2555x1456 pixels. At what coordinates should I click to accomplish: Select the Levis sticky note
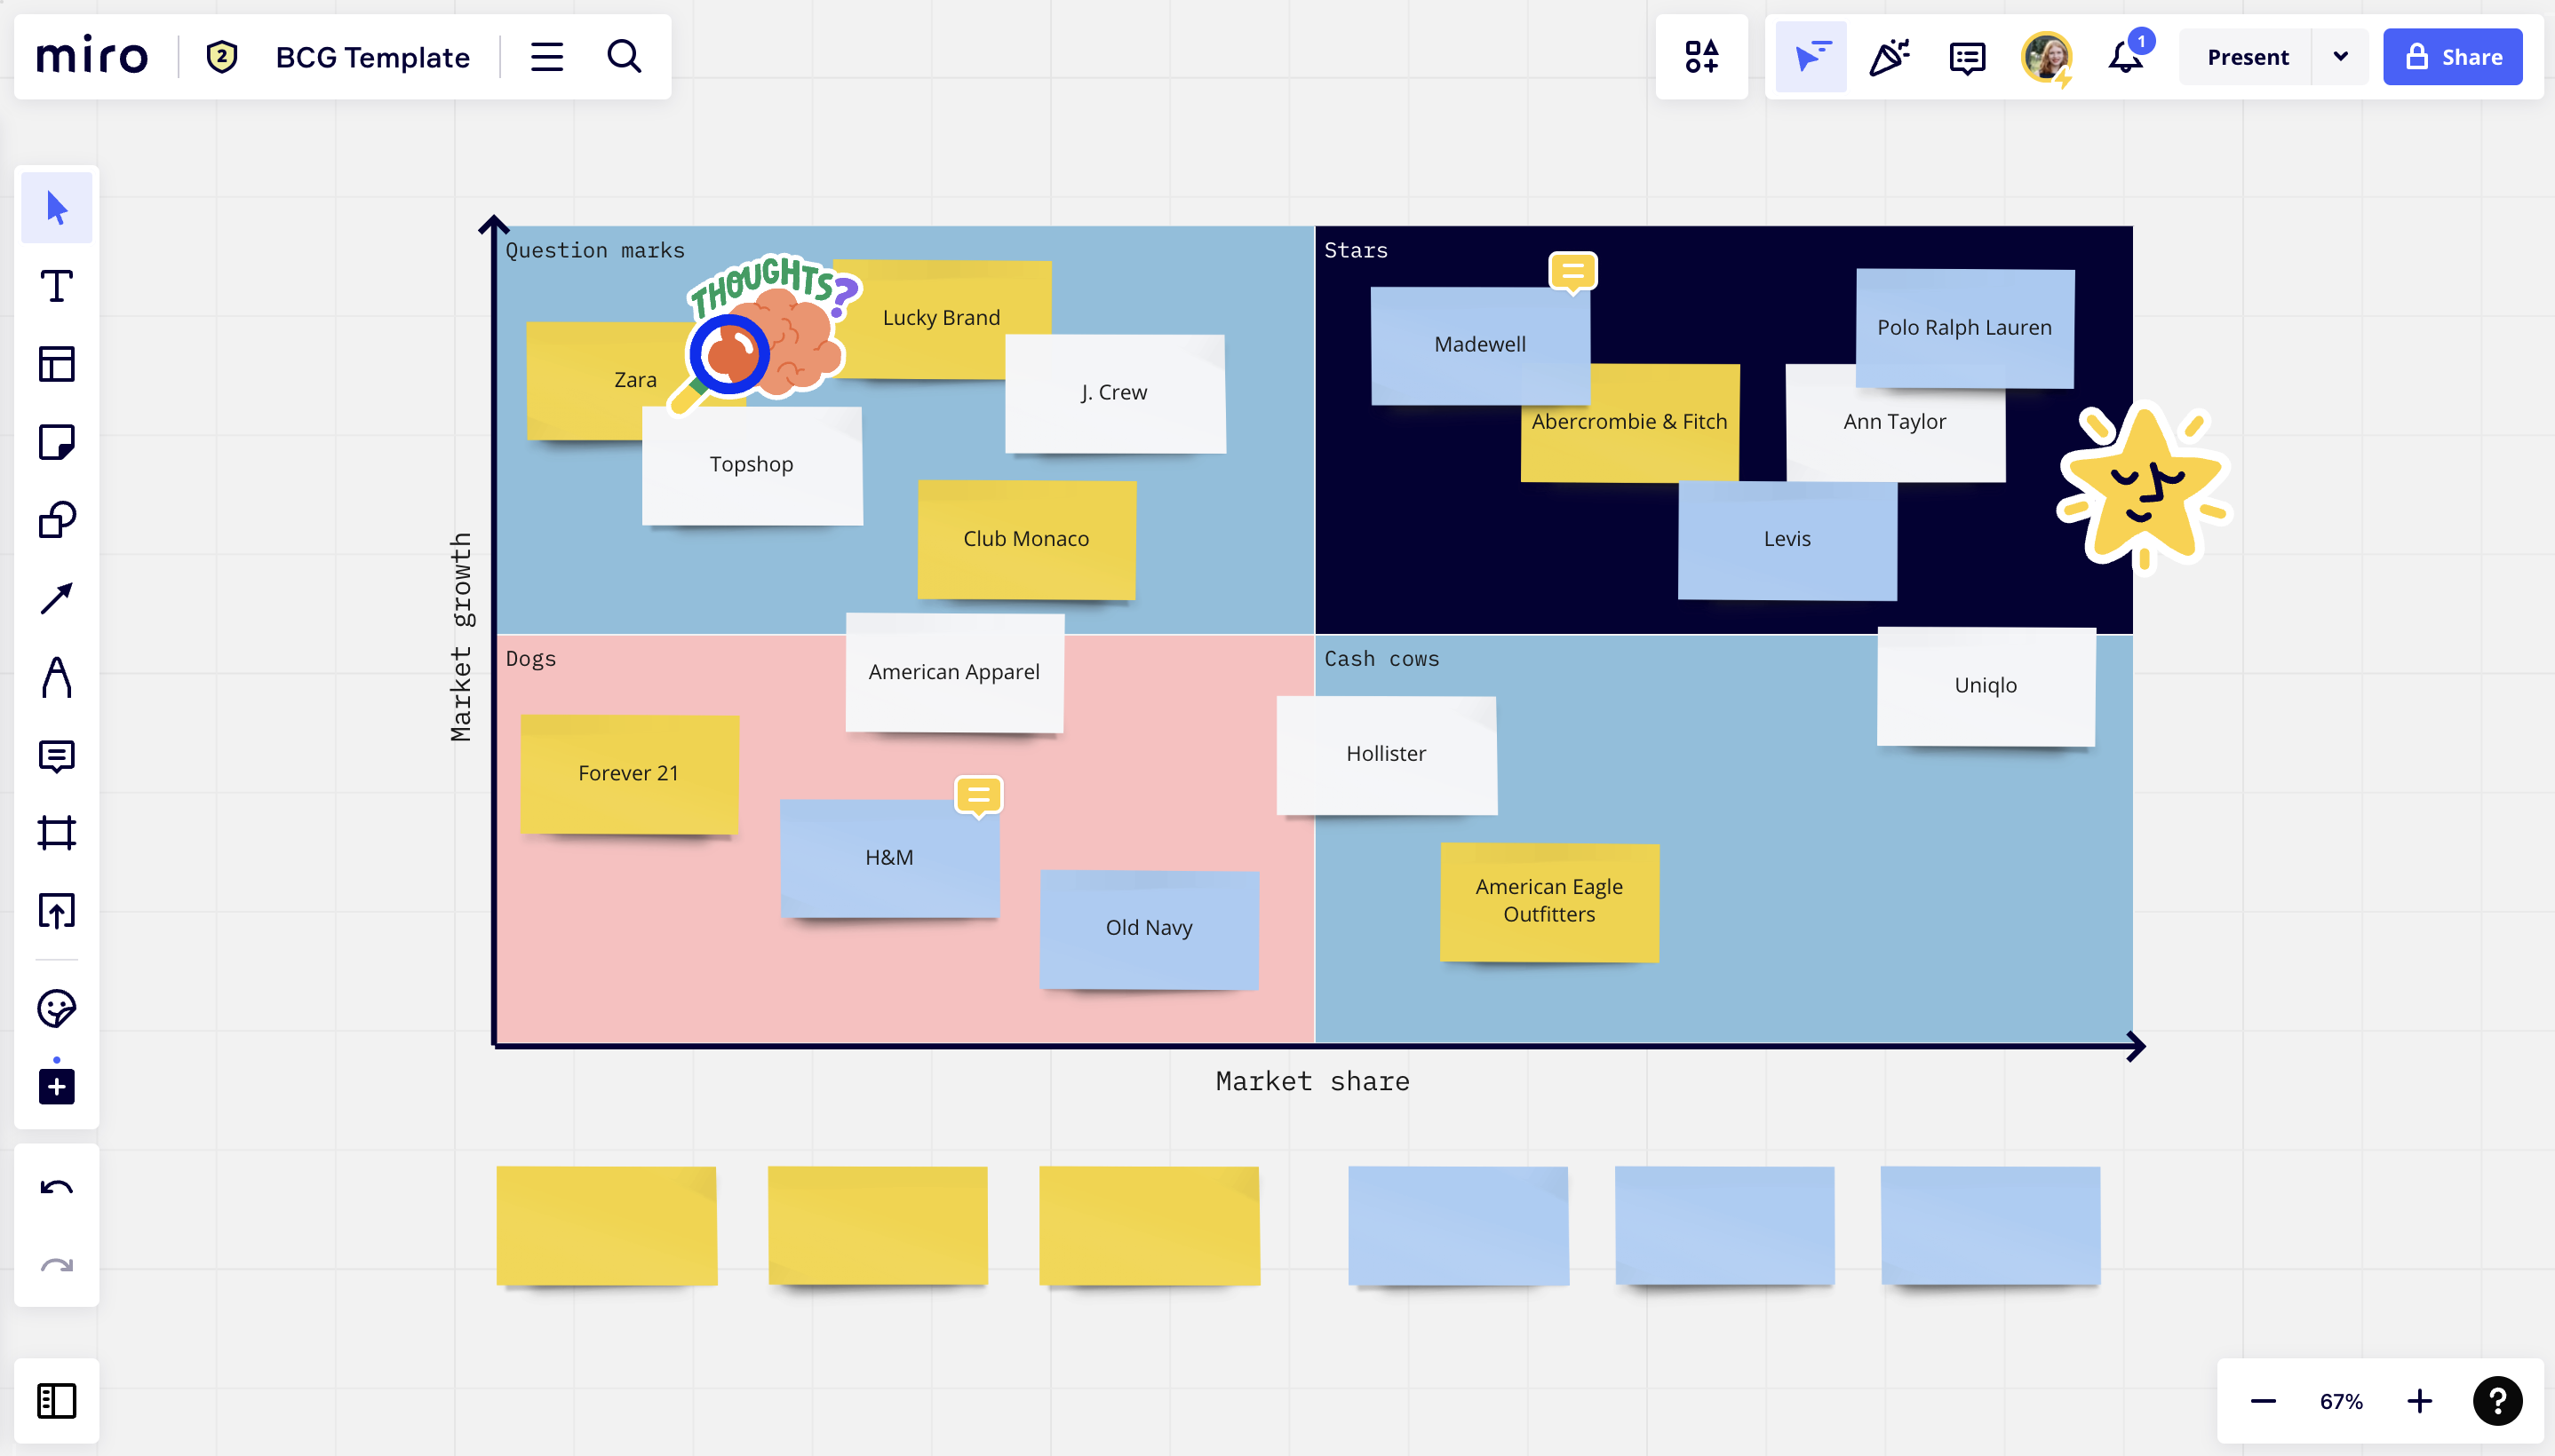point(1787,539)
